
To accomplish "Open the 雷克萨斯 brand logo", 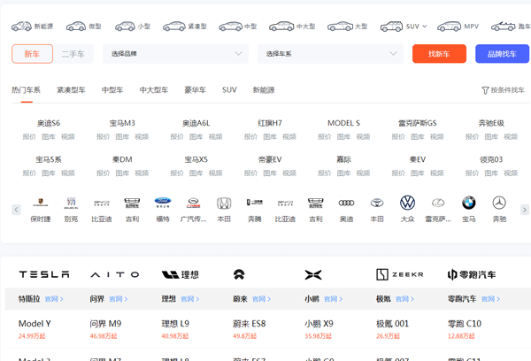I will coord(438,203).
